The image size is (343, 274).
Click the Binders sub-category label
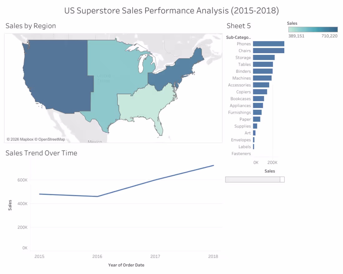click(243, 71)
